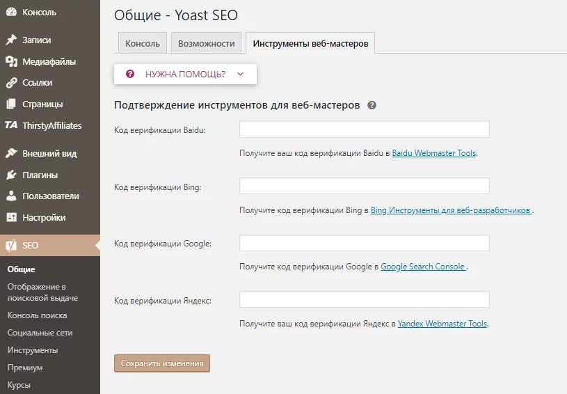Switch to the Возможности tab
This screenshot has width=567, height=394.
(206, 43)
